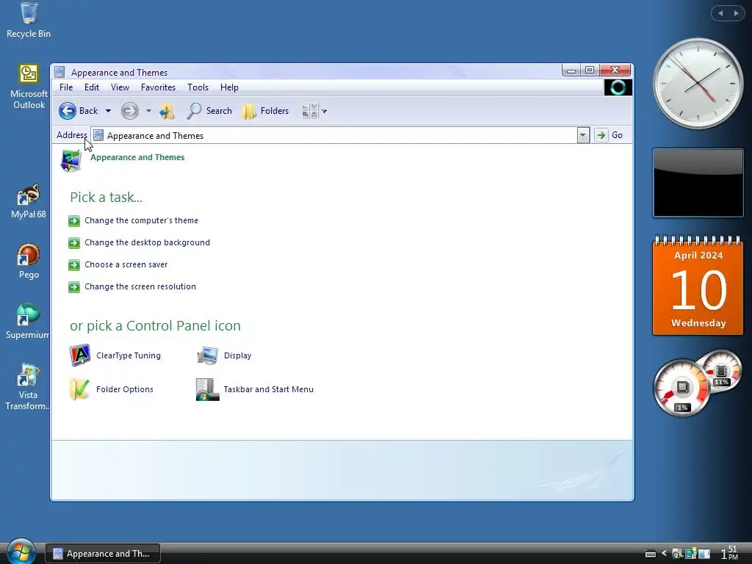Click the Forward arrow button
The image size is (752, 564).
(129, 111)
